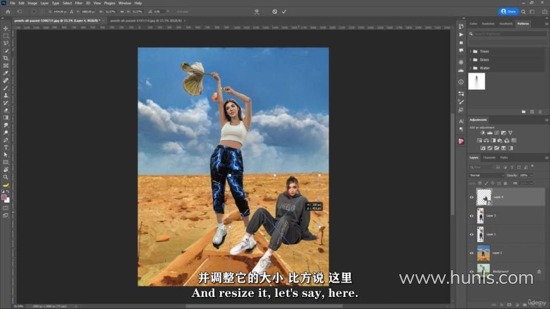This screenshot has height=309, width=550.
Task: Select the Frame tool
Action: (6, 65)
